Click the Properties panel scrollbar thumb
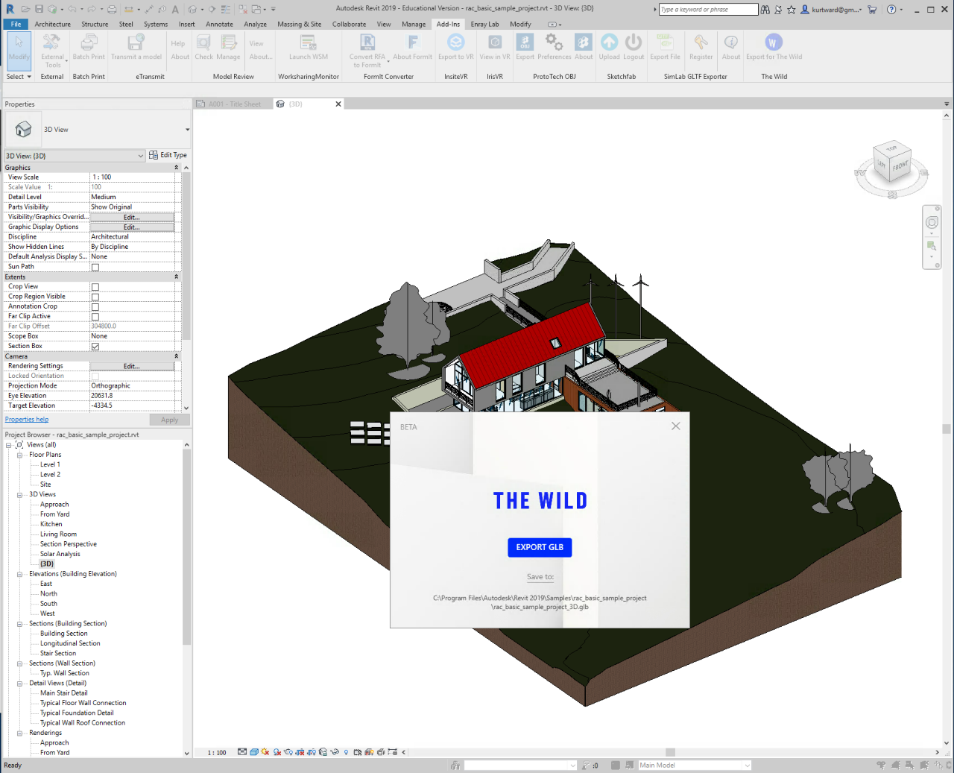The width and height of the screenshot is (954, 773). 186,256
